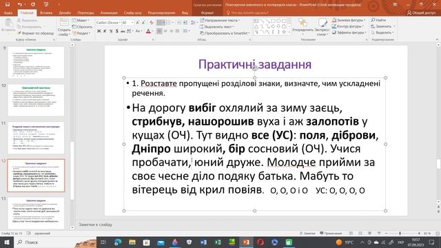The height and width of the screenshot is (248, 441).
Task: Switch to the Слайд-шоу tab
Action: point(132,12)
